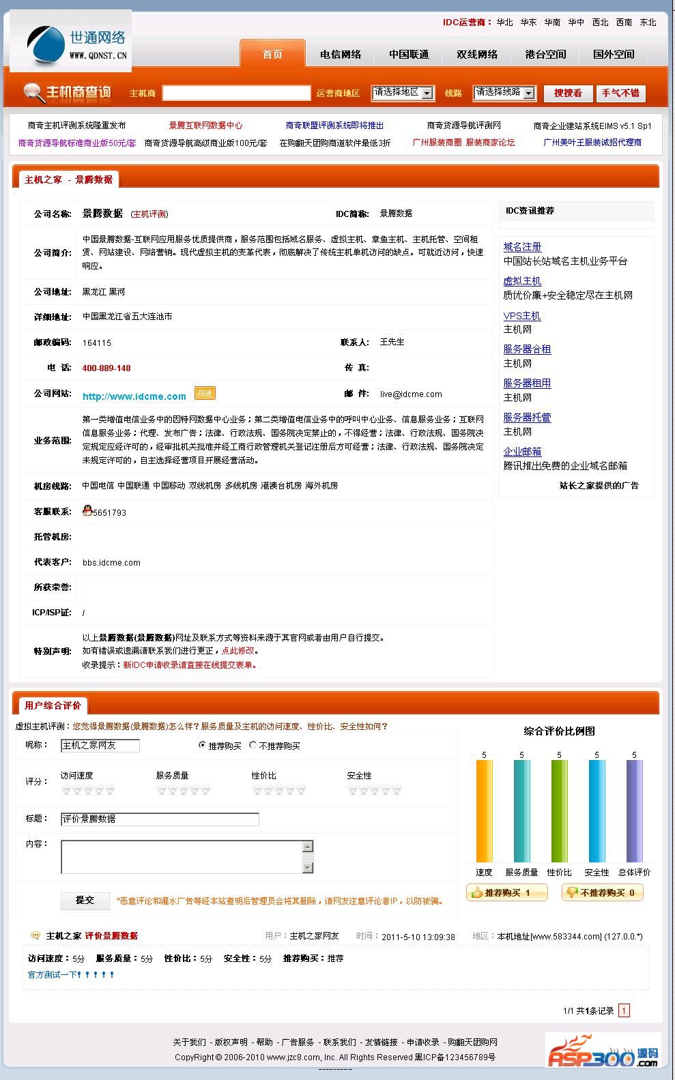
Task: Open the 请选择线路 dropdown
Action: click(x=505, y=93)
